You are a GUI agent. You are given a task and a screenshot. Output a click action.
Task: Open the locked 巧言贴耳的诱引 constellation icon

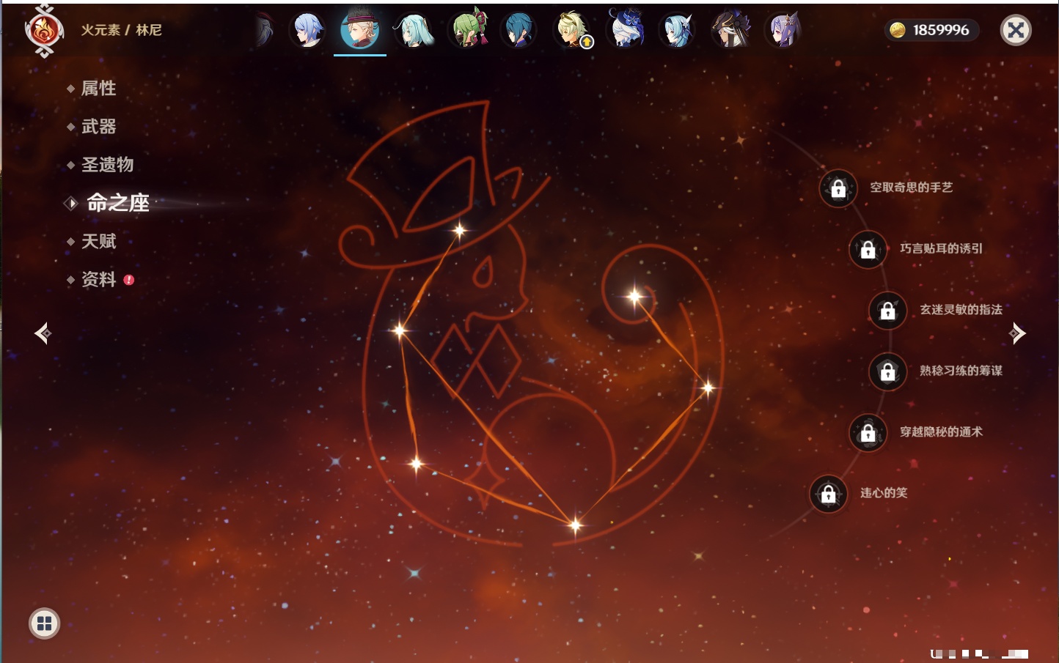[868, 249]
